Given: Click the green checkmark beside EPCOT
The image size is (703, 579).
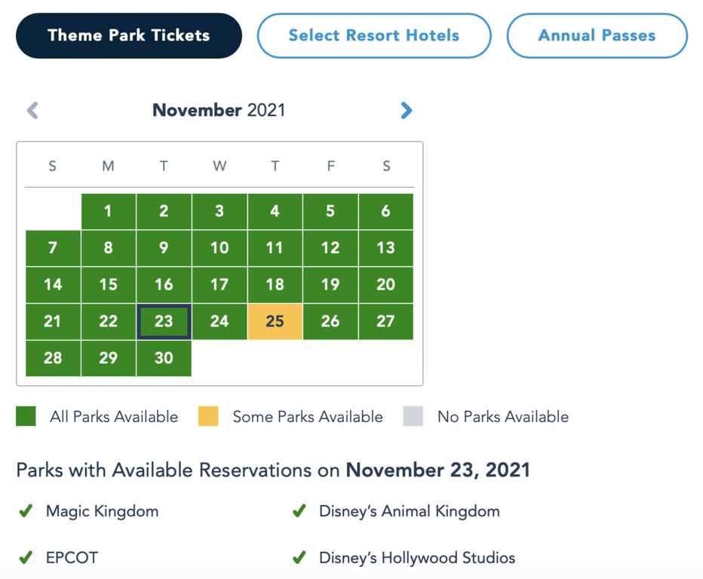Looking at the screenshot, I should pos(26,558).
